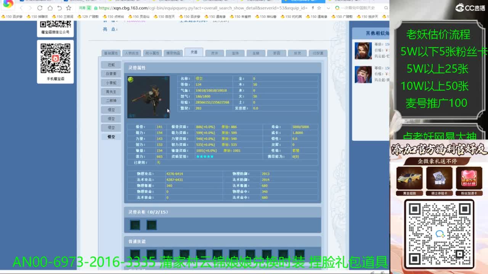Open the "150 广陵散" bookmark
The image size is (488, 274).
[x=342, y=17]
